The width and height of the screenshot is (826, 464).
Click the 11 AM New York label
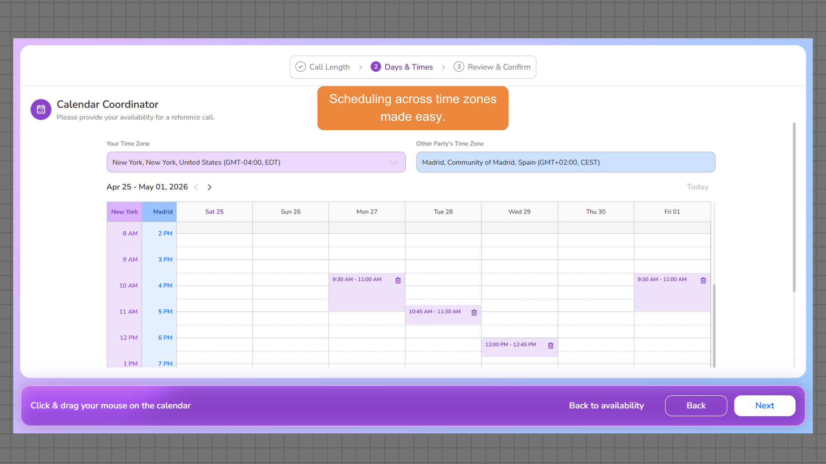coord(128,312)
